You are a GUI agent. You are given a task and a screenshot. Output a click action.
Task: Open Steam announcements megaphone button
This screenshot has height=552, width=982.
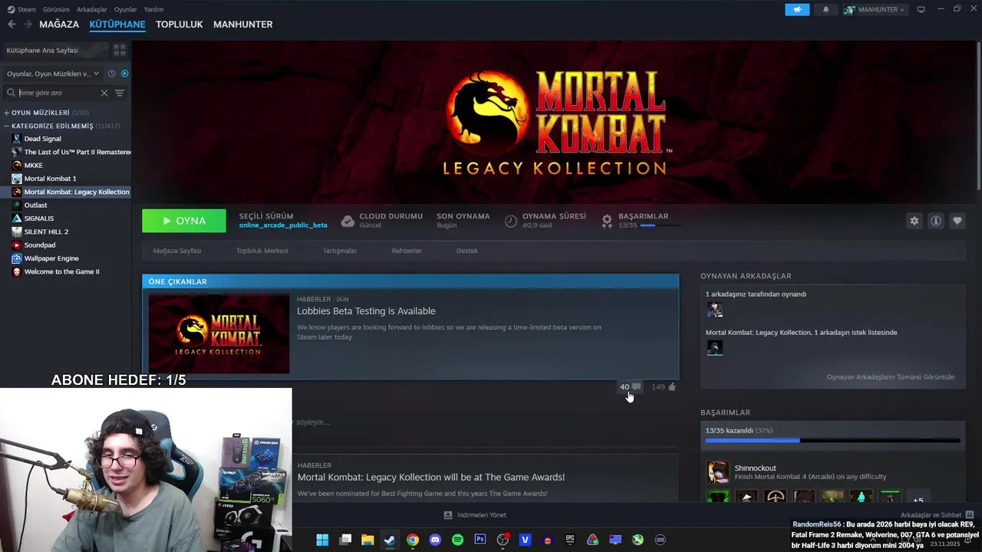pos(797,9)
